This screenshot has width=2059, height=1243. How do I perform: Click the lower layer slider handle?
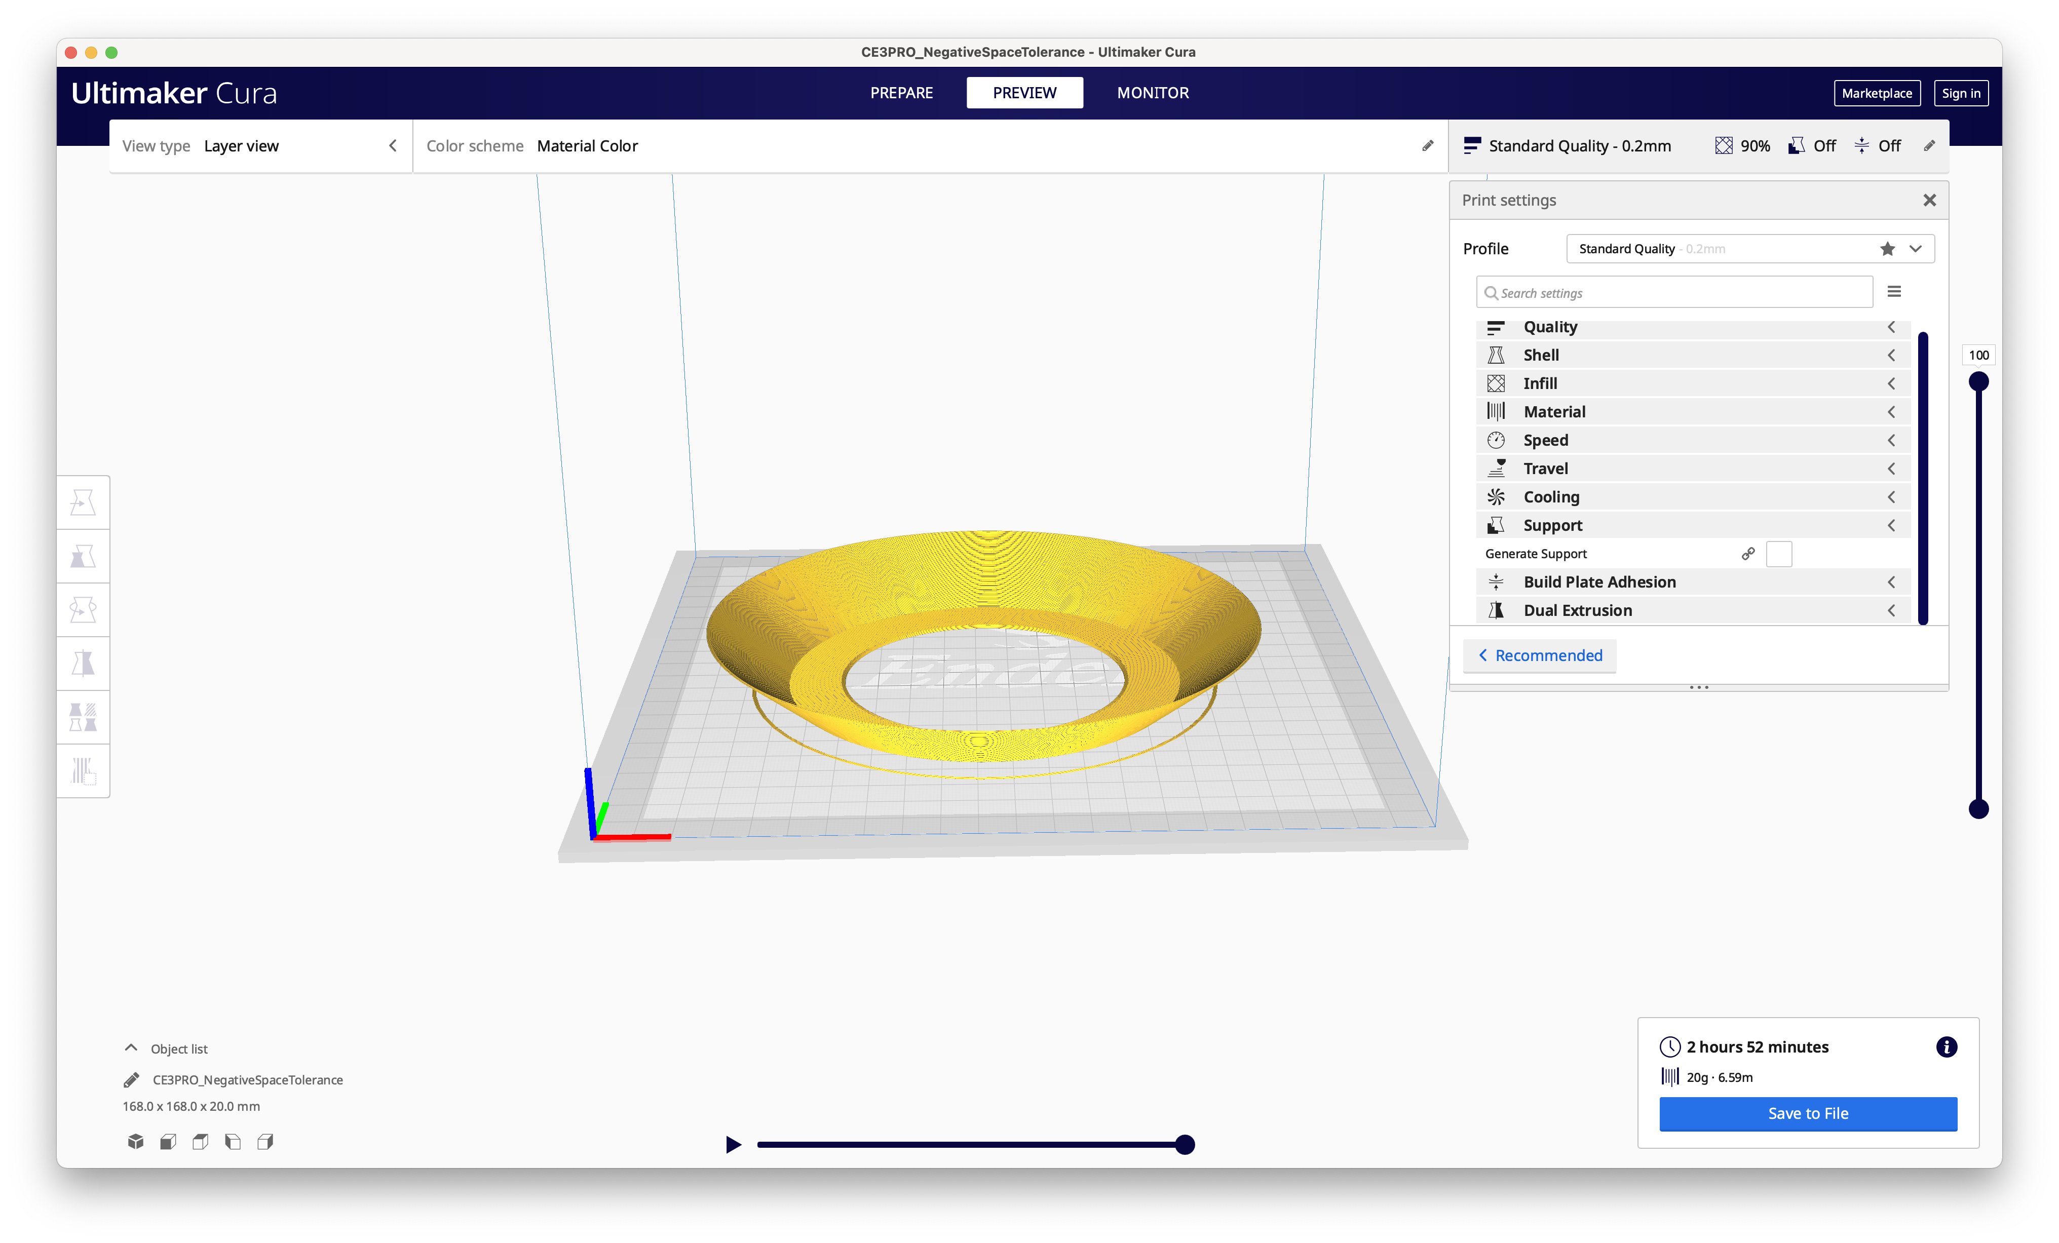point(1978,808)
